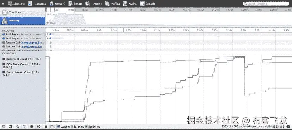Toggle the console drawer icon
This screenshot has width=292, height=130.
11,126
